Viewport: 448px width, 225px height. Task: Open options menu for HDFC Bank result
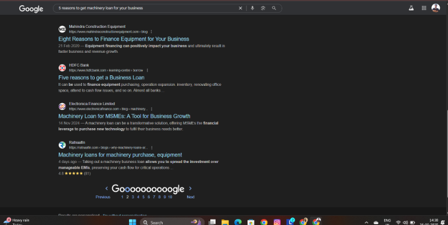[147, 70]
